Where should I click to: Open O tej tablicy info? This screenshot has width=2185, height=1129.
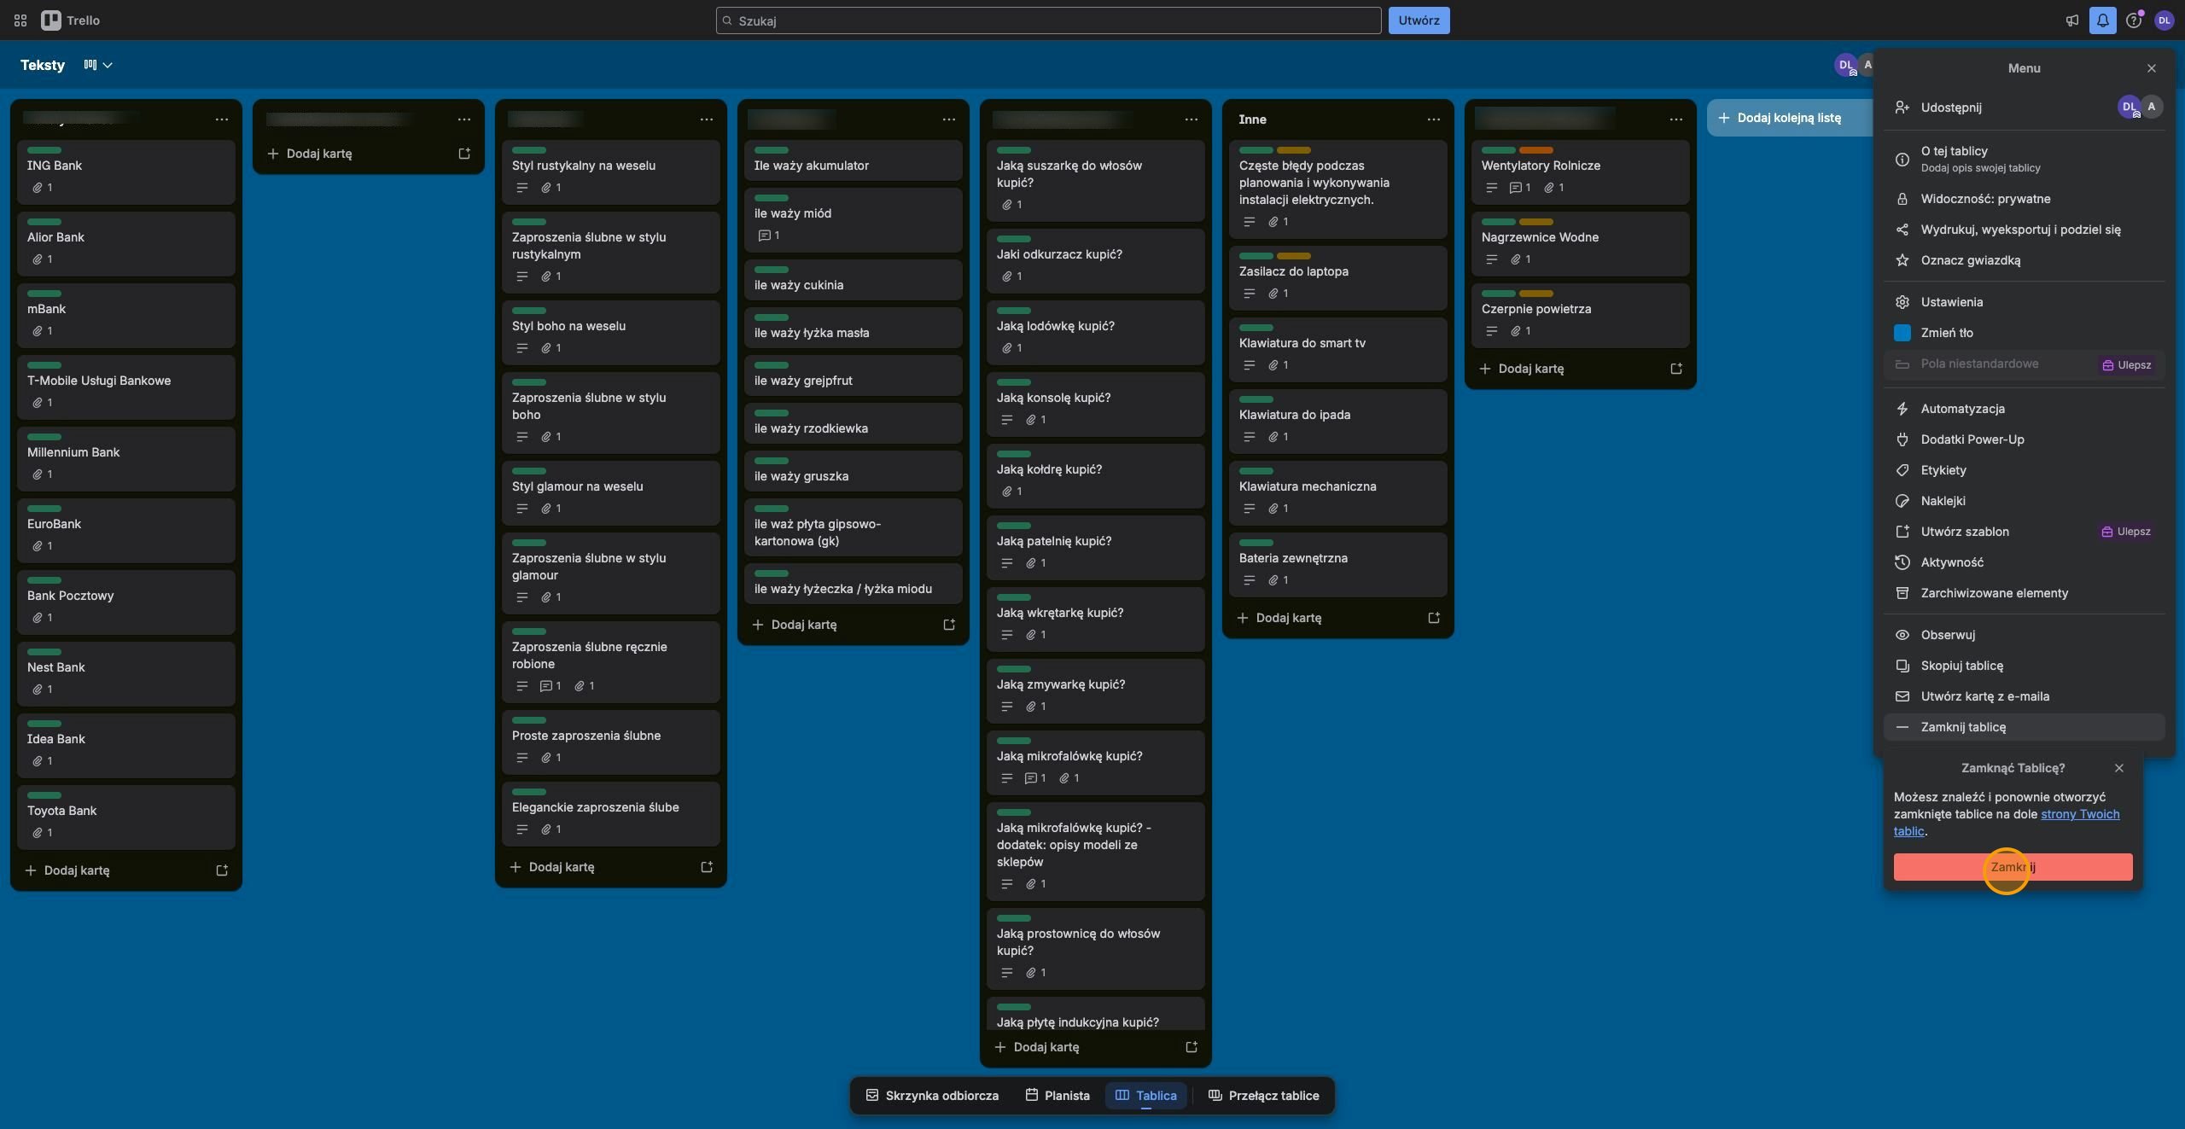[x=2024, y=159]
